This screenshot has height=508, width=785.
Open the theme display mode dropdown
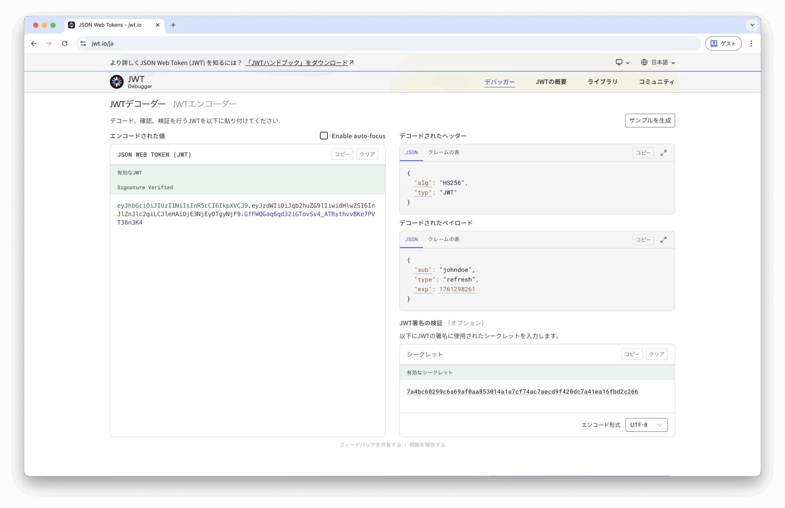point(622,63)
